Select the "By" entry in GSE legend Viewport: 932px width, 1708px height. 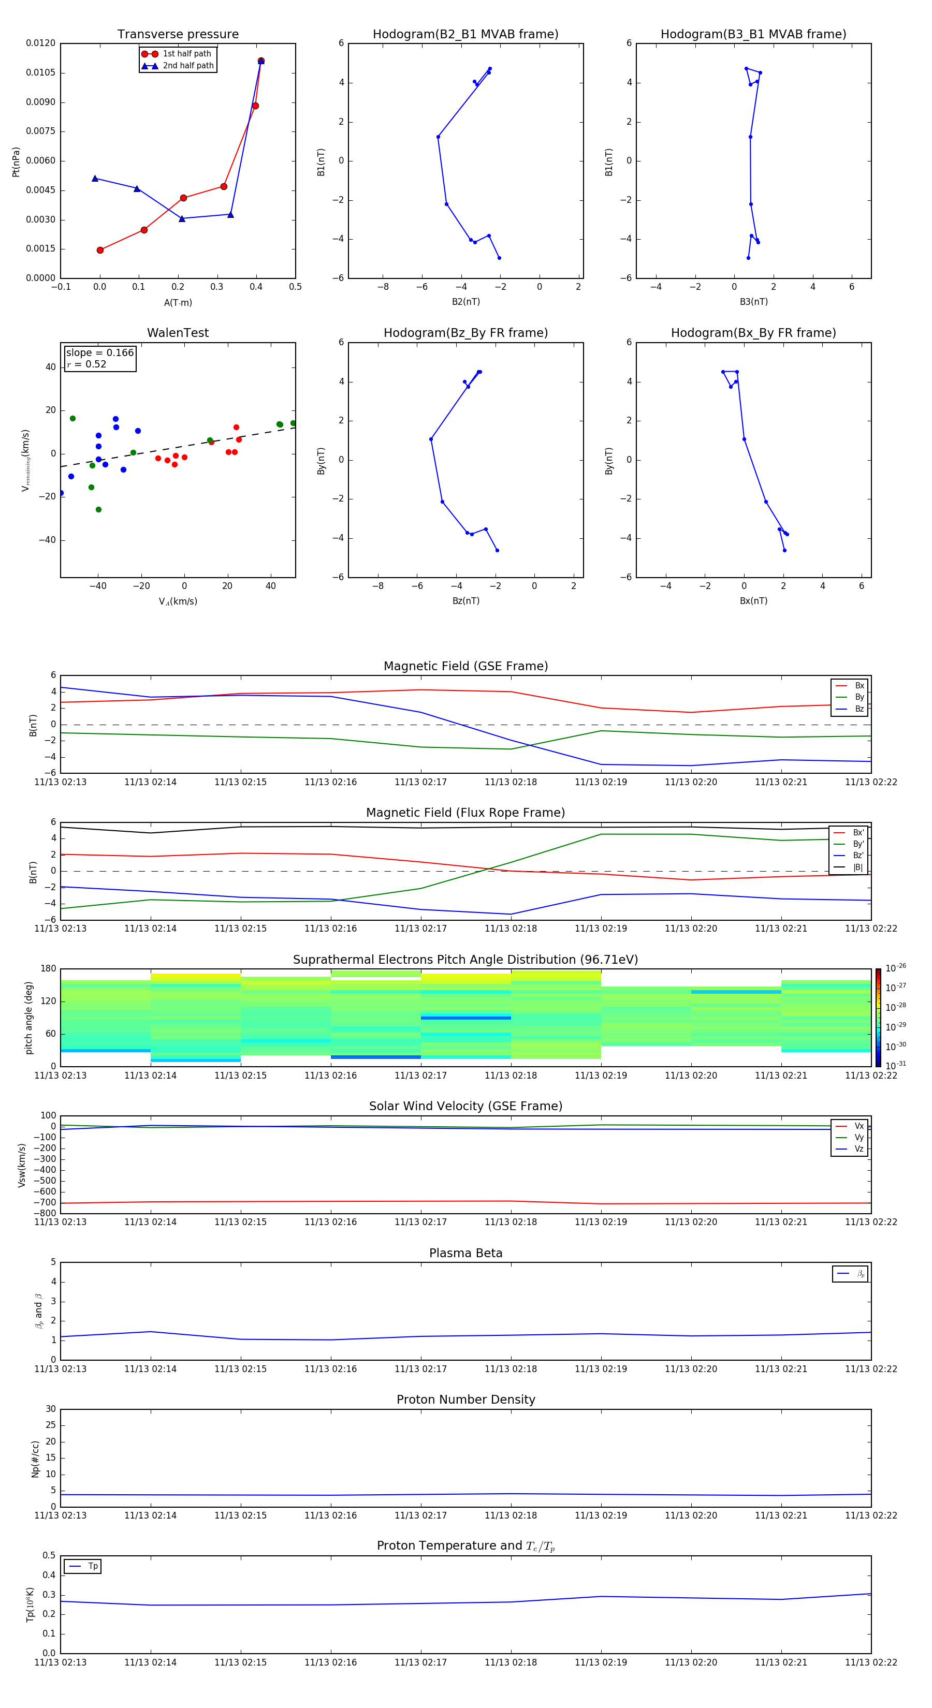coord(850,697)
